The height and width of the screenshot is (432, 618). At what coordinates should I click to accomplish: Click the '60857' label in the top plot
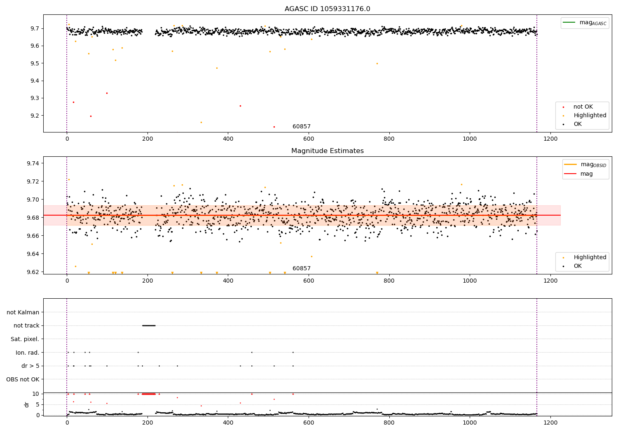(302, 127)
